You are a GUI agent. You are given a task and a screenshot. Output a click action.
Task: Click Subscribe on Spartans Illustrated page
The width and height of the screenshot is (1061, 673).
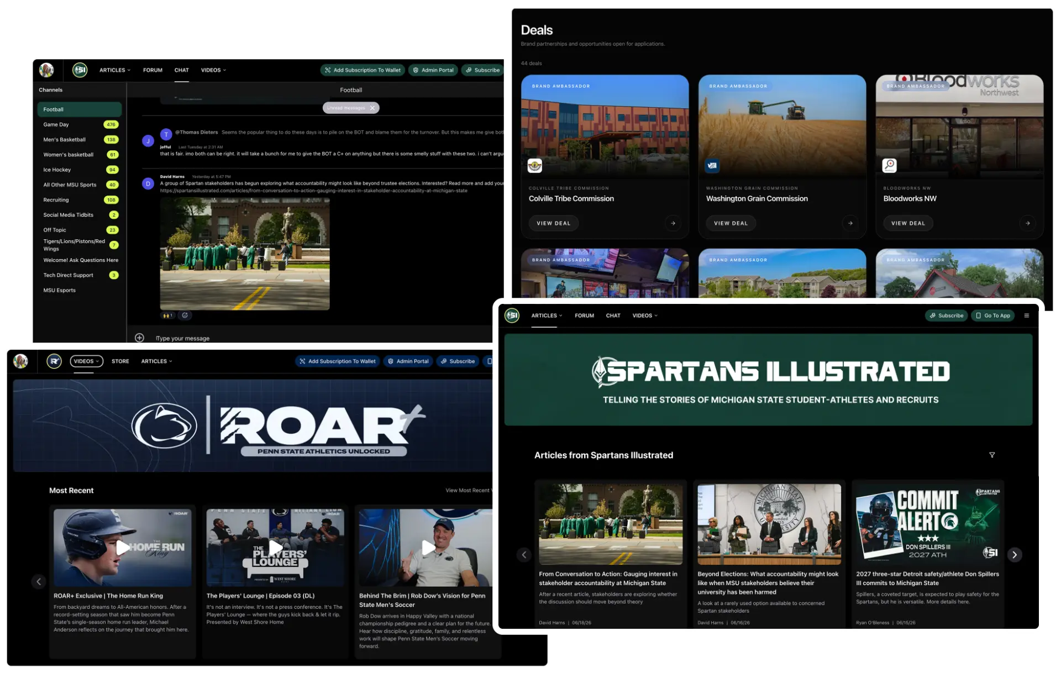click(946, 316)
